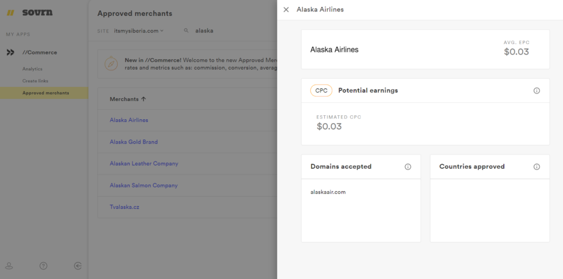
Task: Click the Countries approved info icon
Action: pos(537,167)
